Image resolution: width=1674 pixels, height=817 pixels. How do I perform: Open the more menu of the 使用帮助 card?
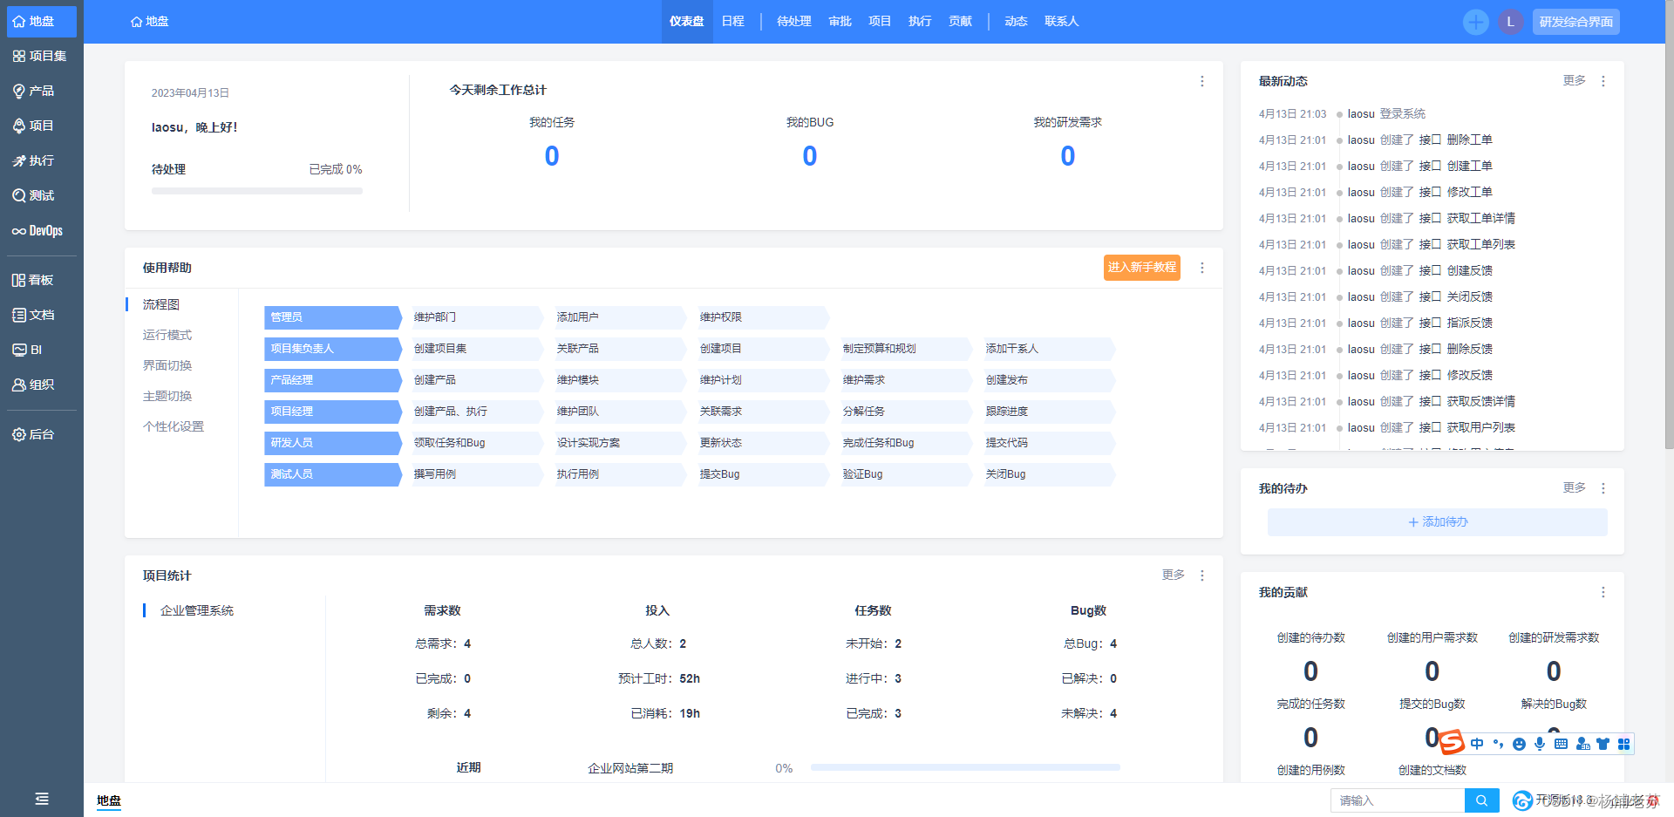pos(1201,268)
